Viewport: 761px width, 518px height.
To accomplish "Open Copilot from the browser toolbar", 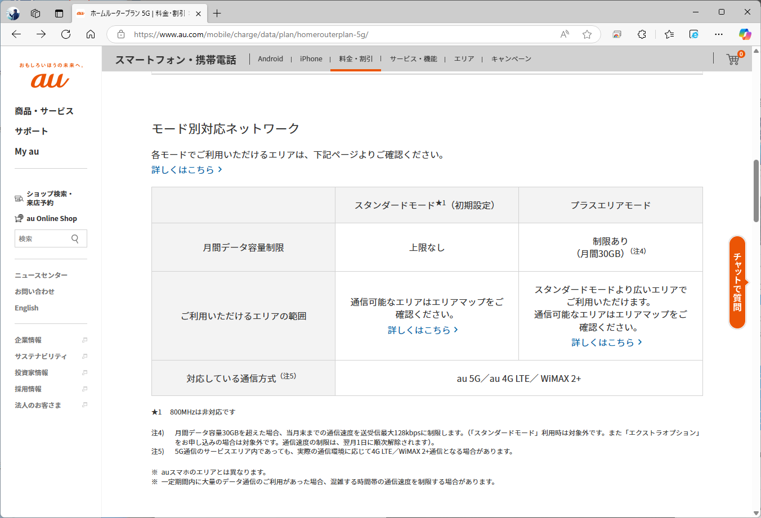I will tap(745, 34).
